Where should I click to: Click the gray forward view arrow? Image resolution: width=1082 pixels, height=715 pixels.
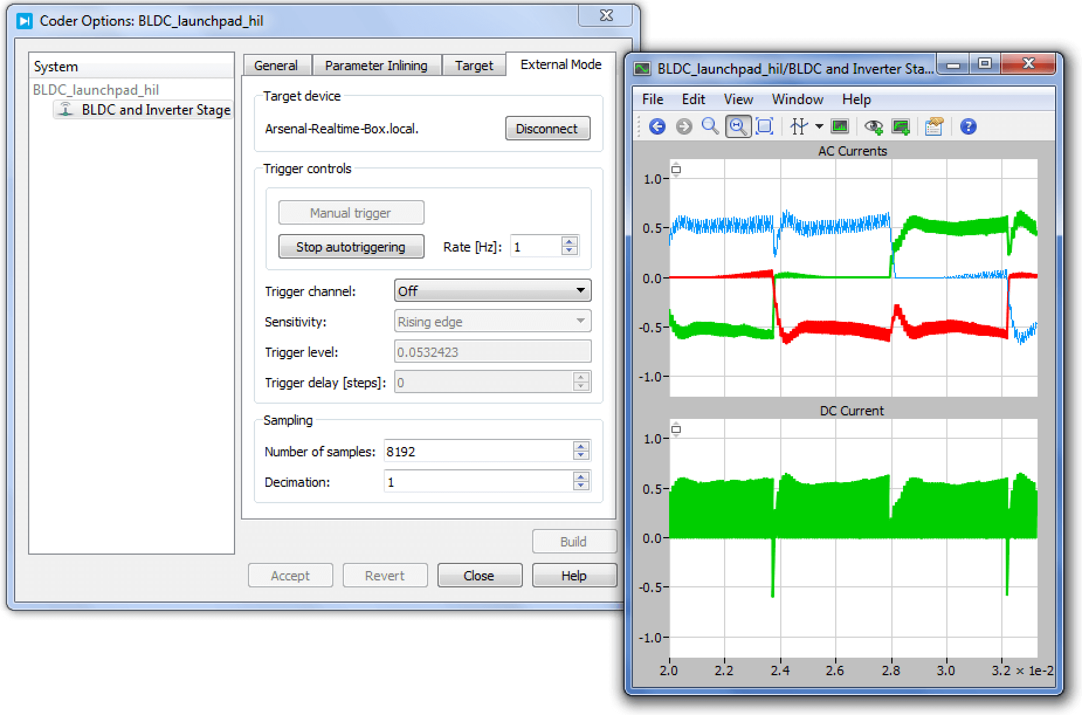[x=684, y=126]
